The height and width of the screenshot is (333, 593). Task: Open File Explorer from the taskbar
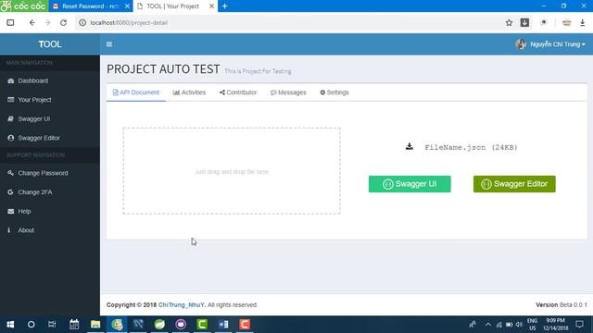95,325
